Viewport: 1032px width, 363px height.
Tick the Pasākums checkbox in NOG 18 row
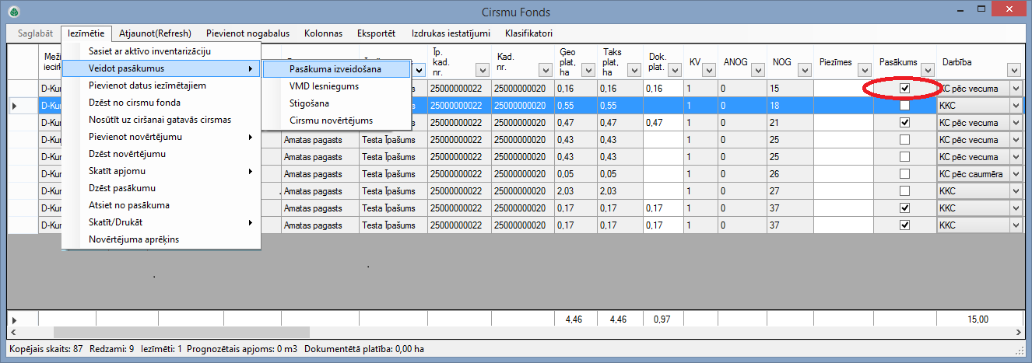[x=904, y=105]
